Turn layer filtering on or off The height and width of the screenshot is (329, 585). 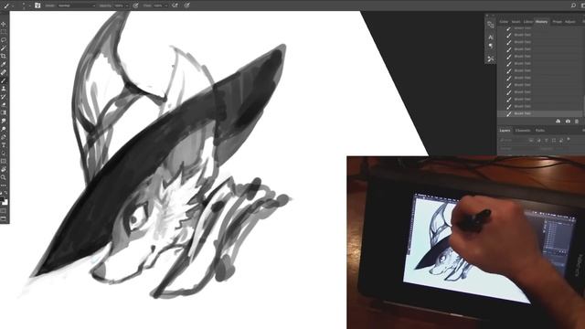coord(569,139)
